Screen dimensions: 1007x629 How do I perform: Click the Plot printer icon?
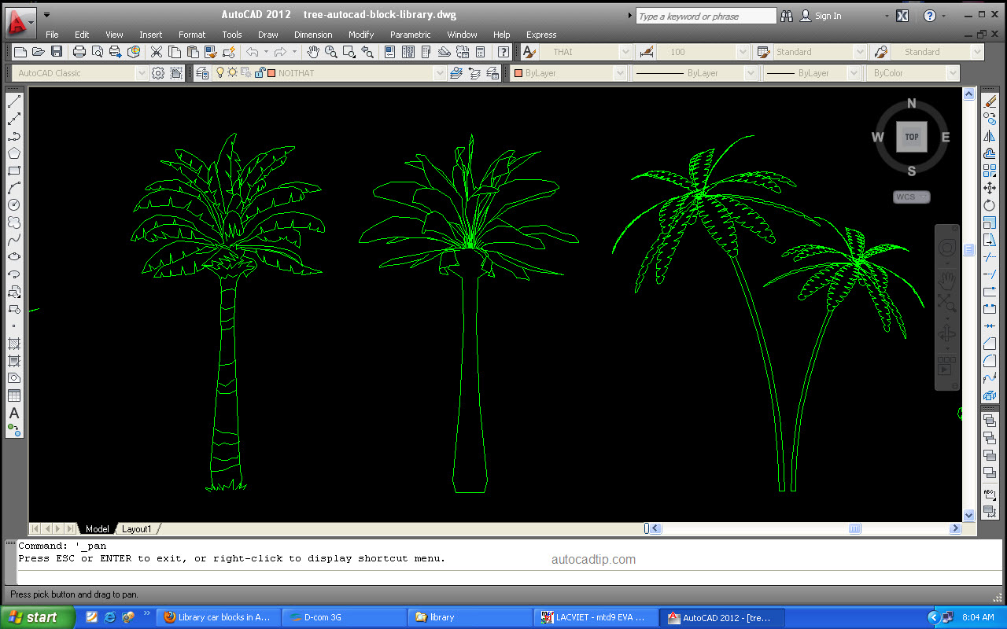click(79, 52)
